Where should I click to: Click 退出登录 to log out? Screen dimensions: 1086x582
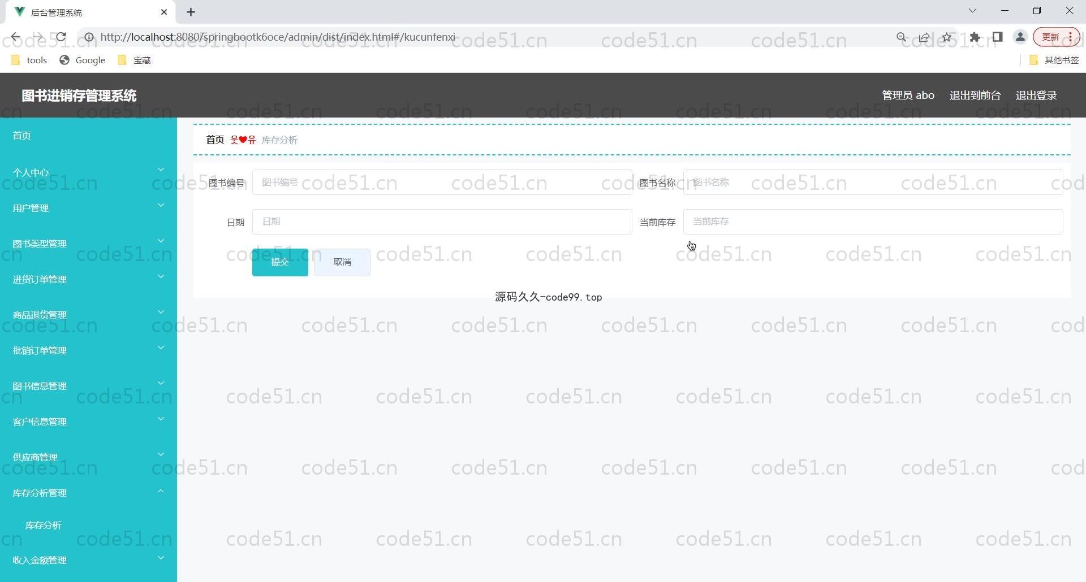click(1036, 95)
